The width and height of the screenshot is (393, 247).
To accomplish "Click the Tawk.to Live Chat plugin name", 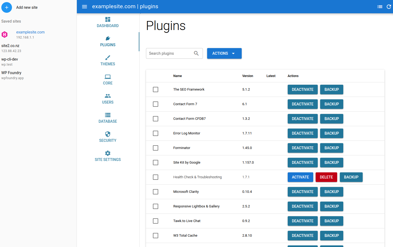I will (x=187, y=221).
